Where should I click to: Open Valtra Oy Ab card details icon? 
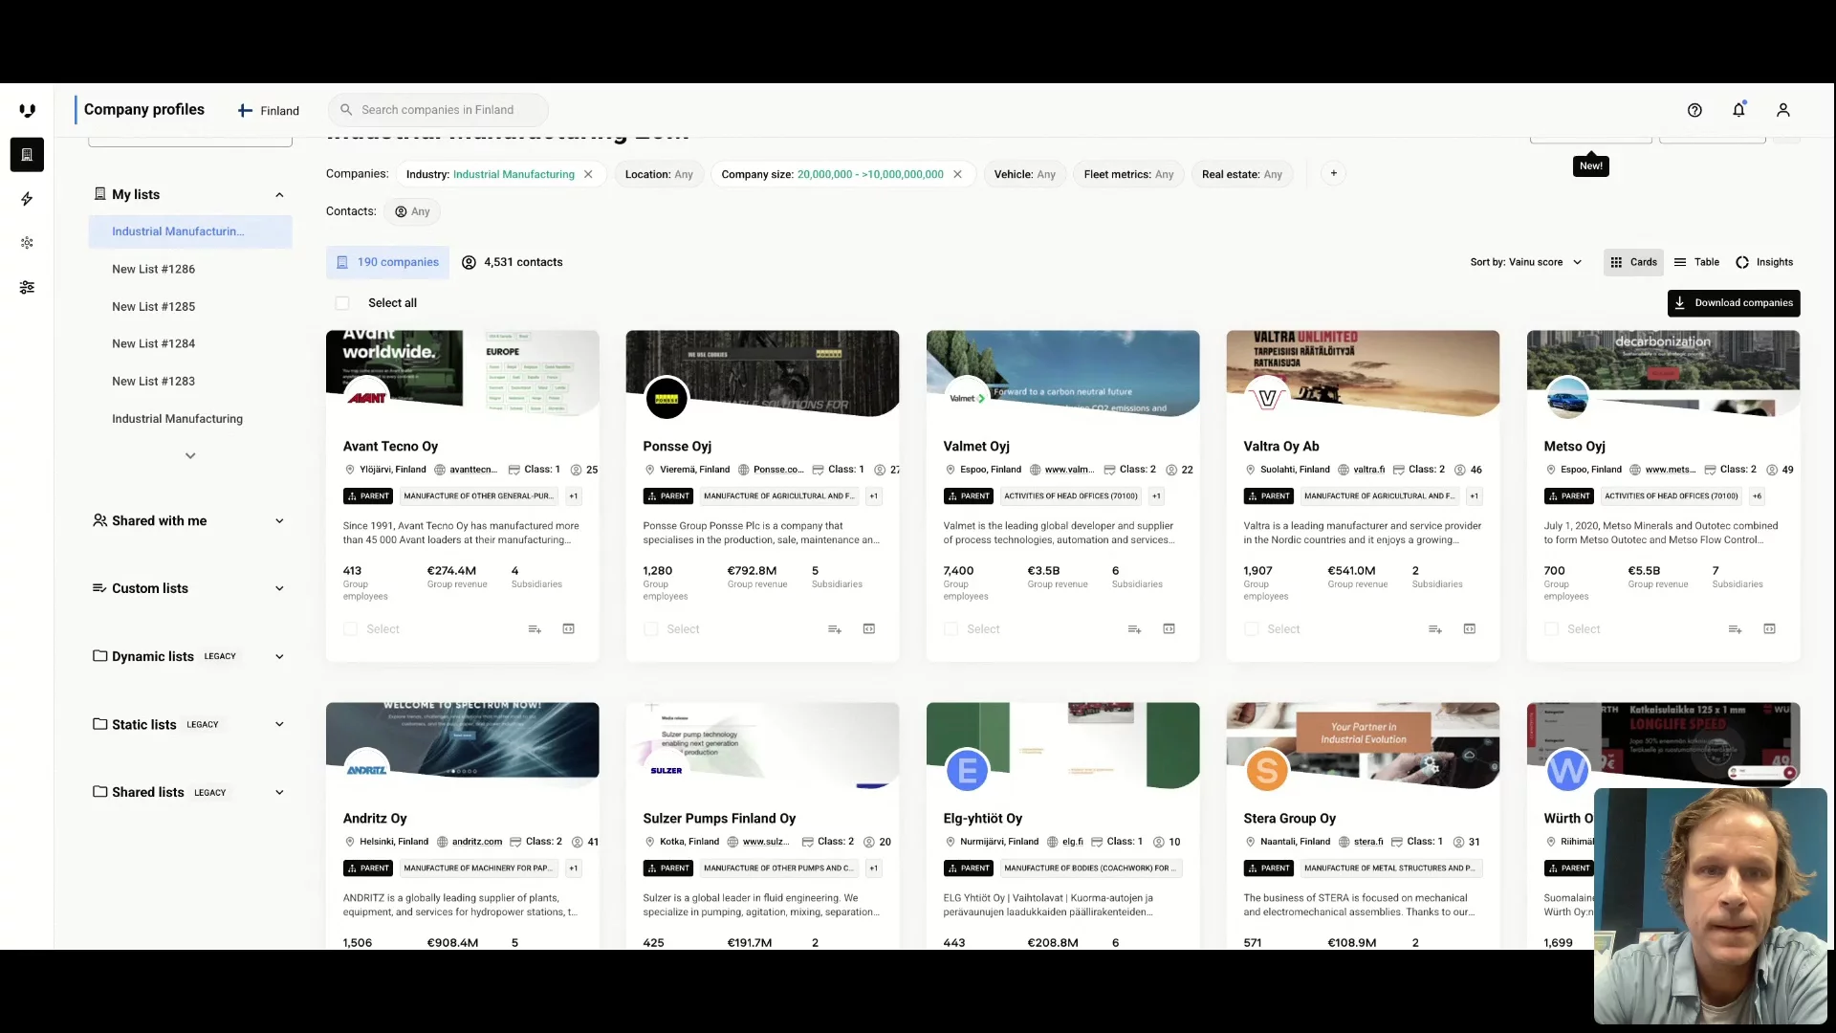[x=1469, y=629]
